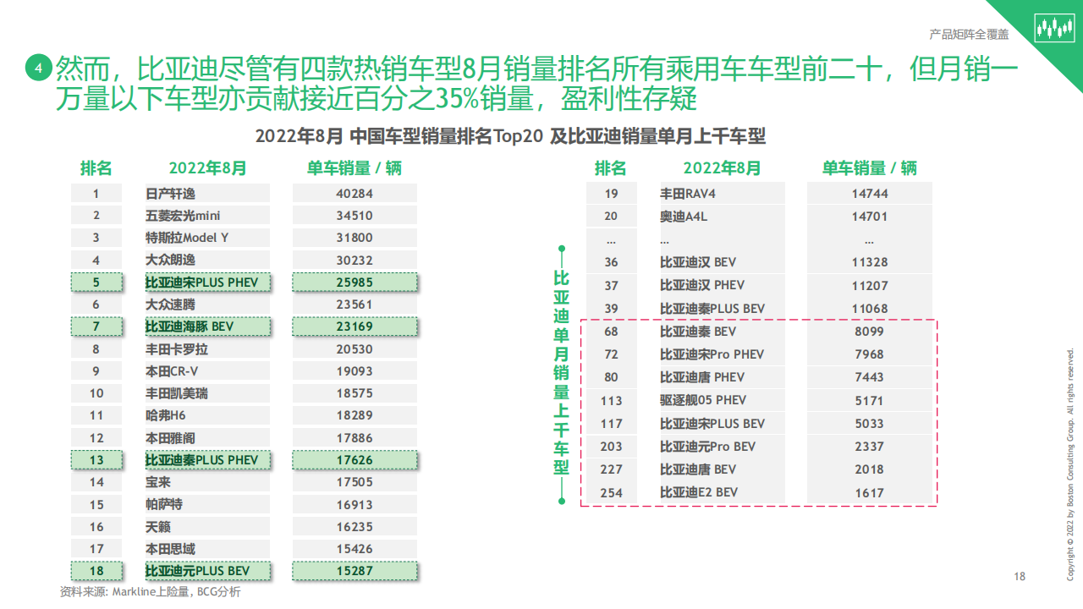The image size is (1083, 609).
Task: Click the green circled number 4 badge
Action: pyautogui.click(x=38, y=69)
